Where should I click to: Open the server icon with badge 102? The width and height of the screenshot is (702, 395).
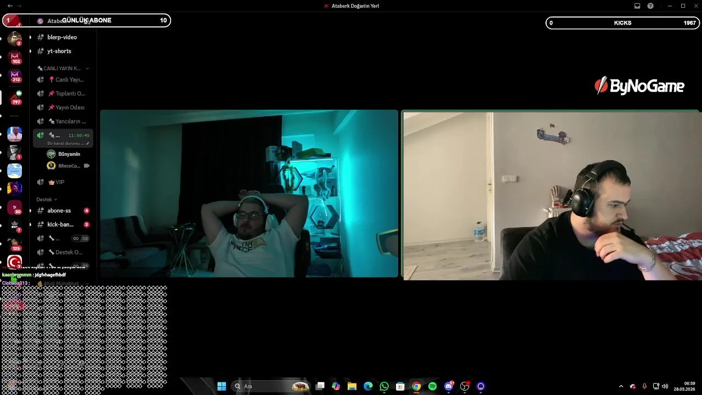15,57
